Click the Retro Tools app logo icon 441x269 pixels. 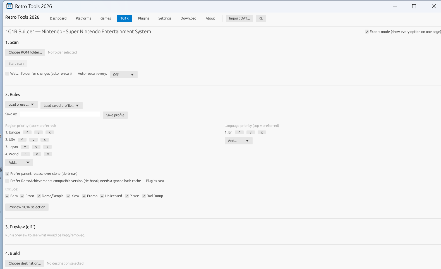9,6
